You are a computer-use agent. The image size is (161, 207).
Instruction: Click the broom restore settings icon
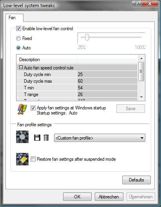(22, 159)
